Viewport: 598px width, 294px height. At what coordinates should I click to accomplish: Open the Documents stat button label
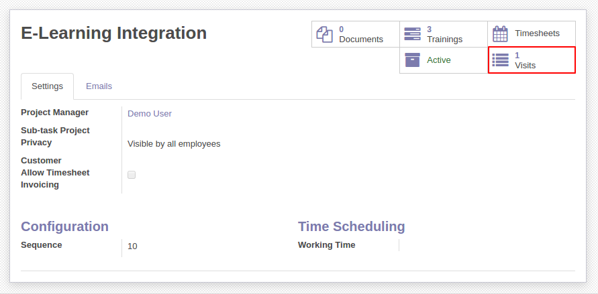tap(361, 39)
